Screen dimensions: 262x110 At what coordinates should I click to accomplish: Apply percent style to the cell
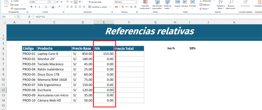(123, 7)
